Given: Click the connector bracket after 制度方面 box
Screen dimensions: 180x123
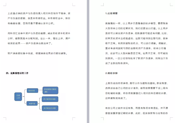Looking at the screenshot, I should click(40, 103).
